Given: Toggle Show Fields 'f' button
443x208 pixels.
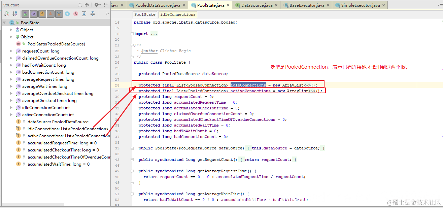Looking at the screenshot, I should pos(42,14).
